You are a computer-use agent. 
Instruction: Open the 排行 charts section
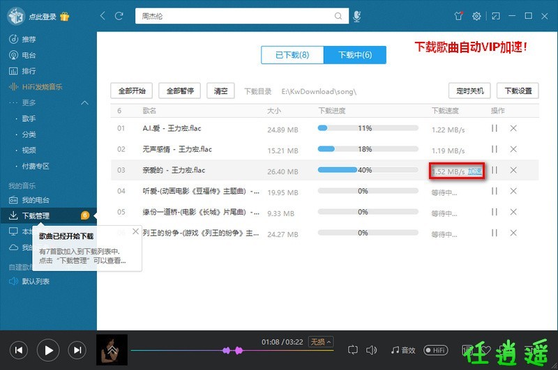(x=22, y=71)
